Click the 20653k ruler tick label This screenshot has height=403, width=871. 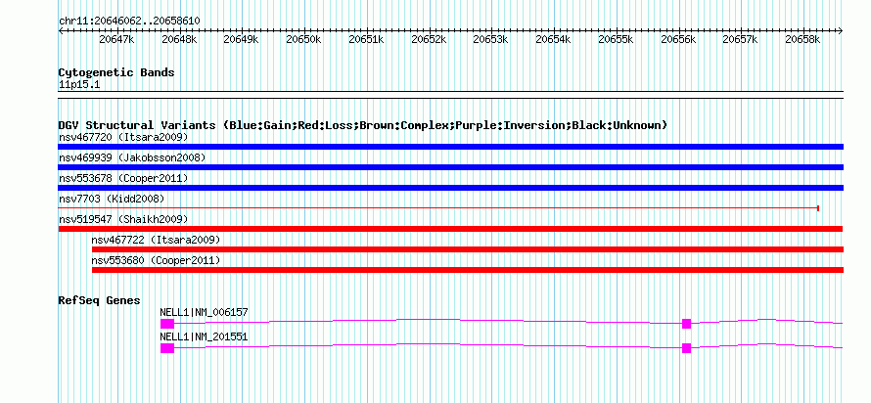491,40
